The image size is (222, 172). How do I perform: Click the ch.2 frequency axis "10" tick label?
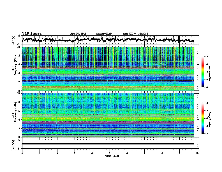[x=19, y=93]
